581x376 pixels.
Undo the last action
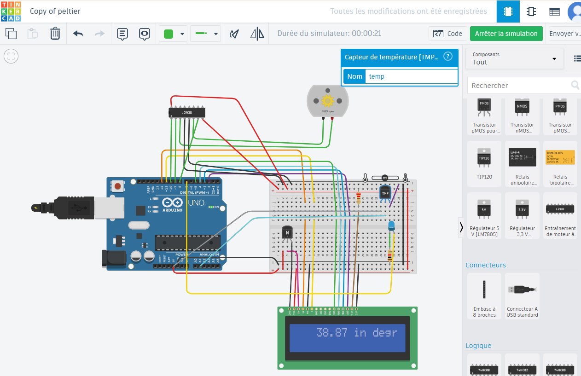[x=78, y=34]
